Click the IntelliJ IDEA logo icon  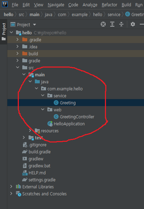coord(5,4)
